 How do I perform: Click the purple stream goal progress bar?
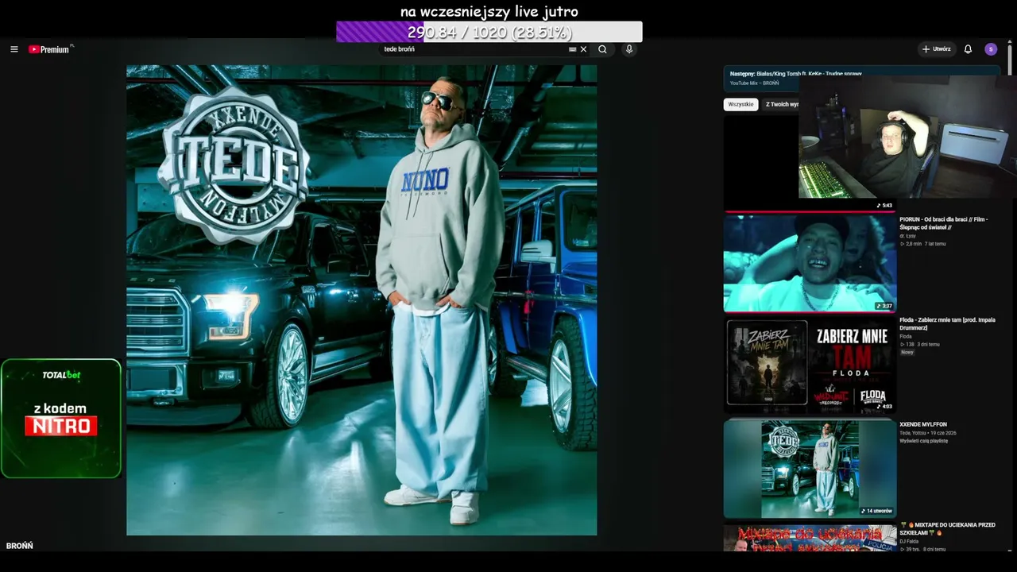coord(489,32)
